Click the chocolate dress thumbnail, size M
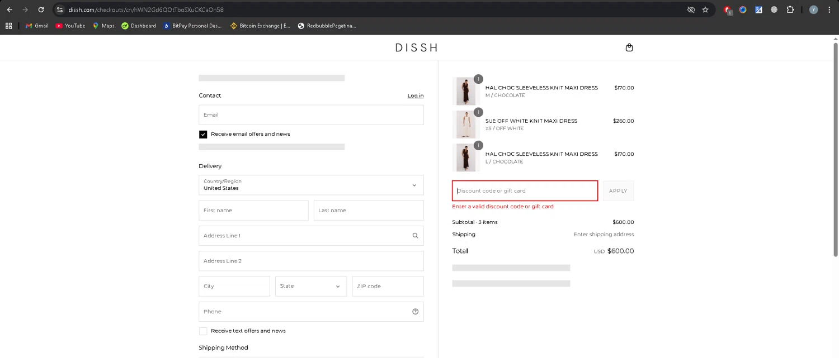 465,91
